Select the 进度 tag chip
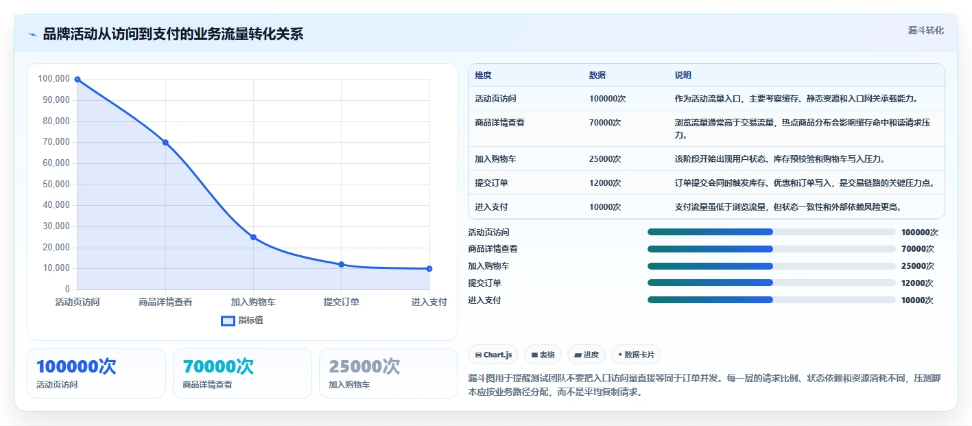The image size is (972, 426). click(586, 355)
